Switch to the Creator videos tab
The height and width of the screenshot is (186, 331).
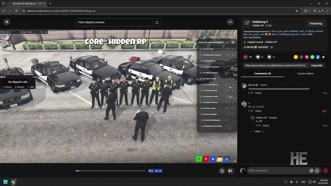click(x=305, y=74)
